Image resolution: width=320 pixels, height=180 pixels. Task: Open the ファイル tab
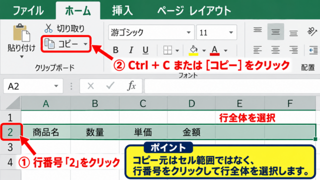pos(28,10)
